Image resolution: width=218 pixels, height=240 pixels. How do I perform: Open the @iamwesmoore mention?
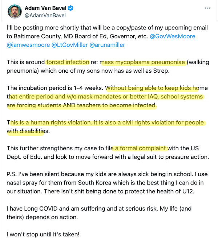[28, 45]
